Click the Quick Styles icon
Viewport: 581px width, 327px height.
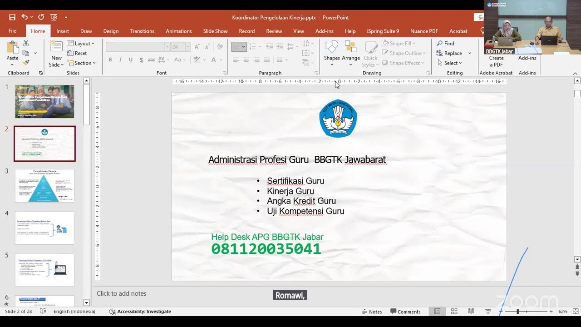tap(371, 47)
